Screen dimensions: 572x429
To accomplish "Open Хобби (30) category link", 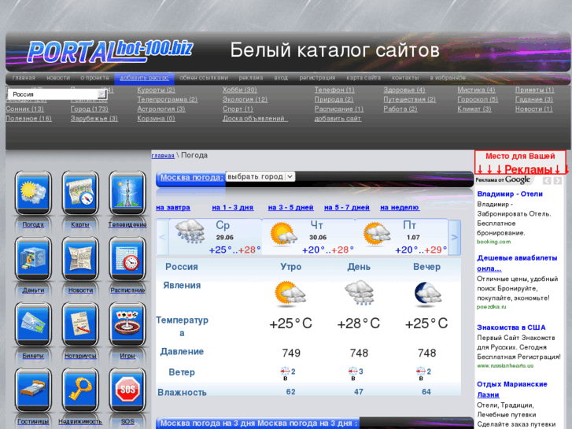I will [x=240, y=90].
